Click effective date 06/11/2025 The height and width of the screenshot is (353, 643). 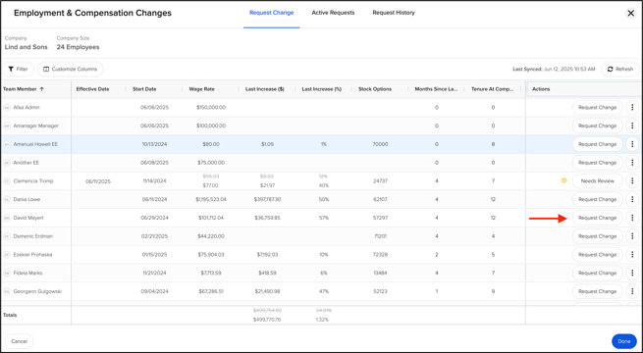point(98,181)
